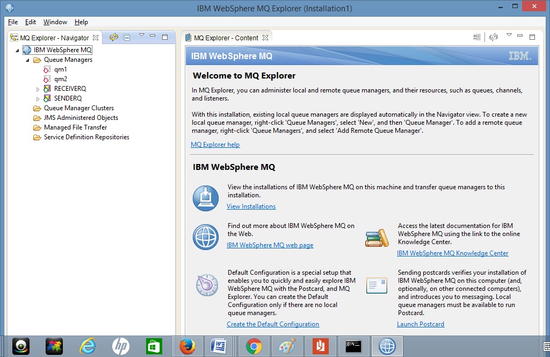The image size is (550, 357).
Task: Refresh the MQ Explorer Content view
Action: point(494,37)
